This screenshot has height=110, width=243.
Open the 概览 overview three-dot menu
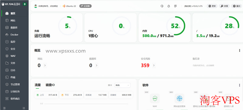(x=240, y=50)
